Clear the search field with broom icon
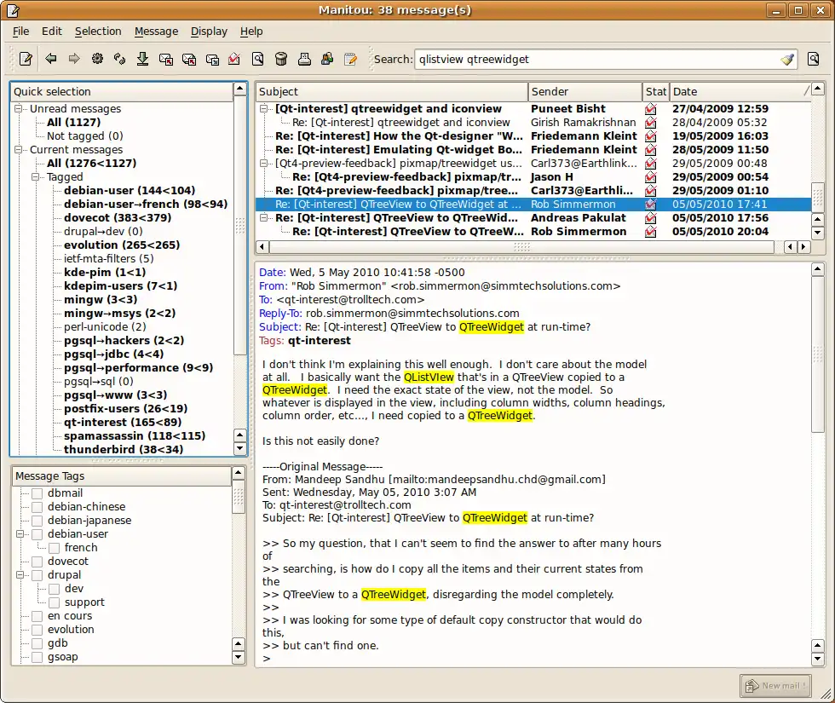This screenshot has width=835, height=703. (x=787, y=60)
